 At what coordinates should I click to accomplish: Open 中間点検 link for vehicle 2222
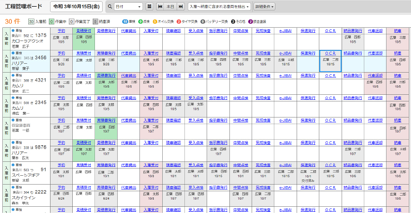(x=240, y=187)
